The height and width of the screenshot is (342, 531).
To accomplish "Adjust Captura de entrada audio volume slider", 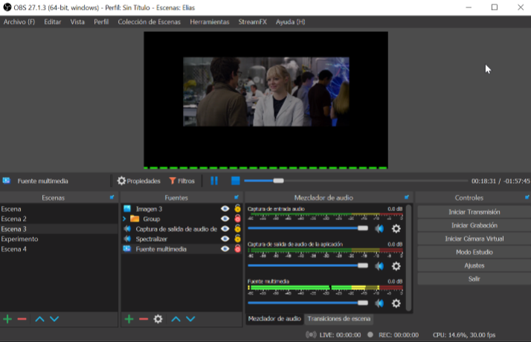I will pyautogui.click(x=308, y=228).
